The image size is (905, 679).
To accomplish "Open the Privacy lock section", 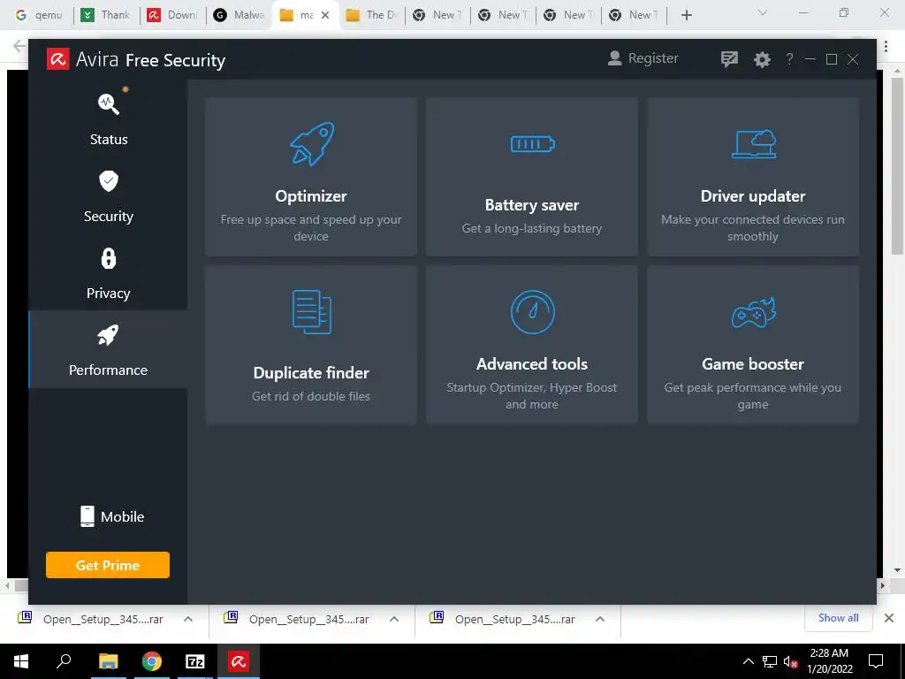I will pyautogui.click(x=109, y=272).
